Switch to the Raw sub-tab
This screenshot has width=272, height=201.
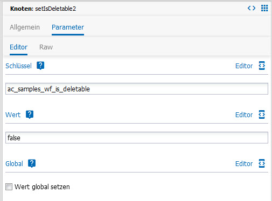(x=46, y=47)
